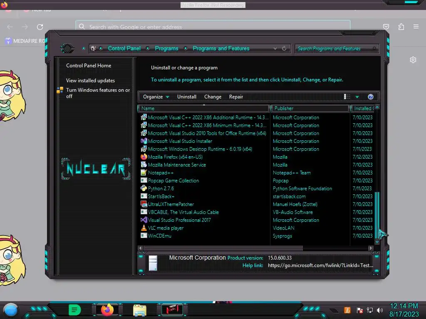Click the taskbar clock showing 12:14 PM
Screen dimensions: 426x319
[x=404, y=306]
